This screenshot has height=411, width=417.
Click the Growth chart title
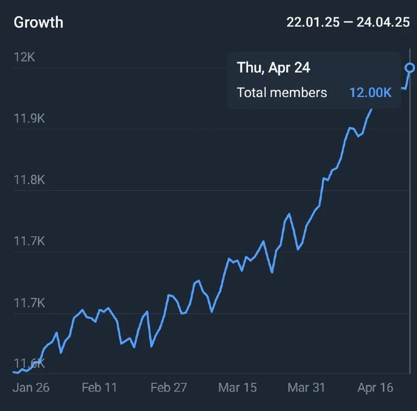tap(38, 22)
